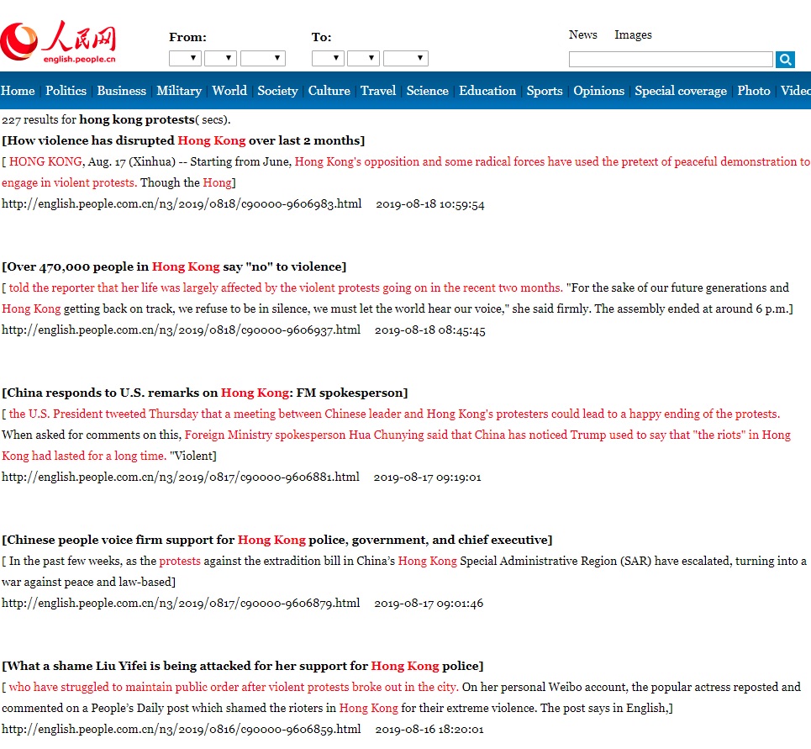Click the 'From:' label
The width and height of the screenshot is (811, 749).
point(187,37)
